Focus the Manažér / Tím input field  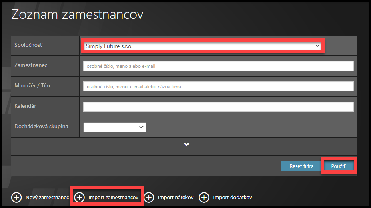pos(218,86)
